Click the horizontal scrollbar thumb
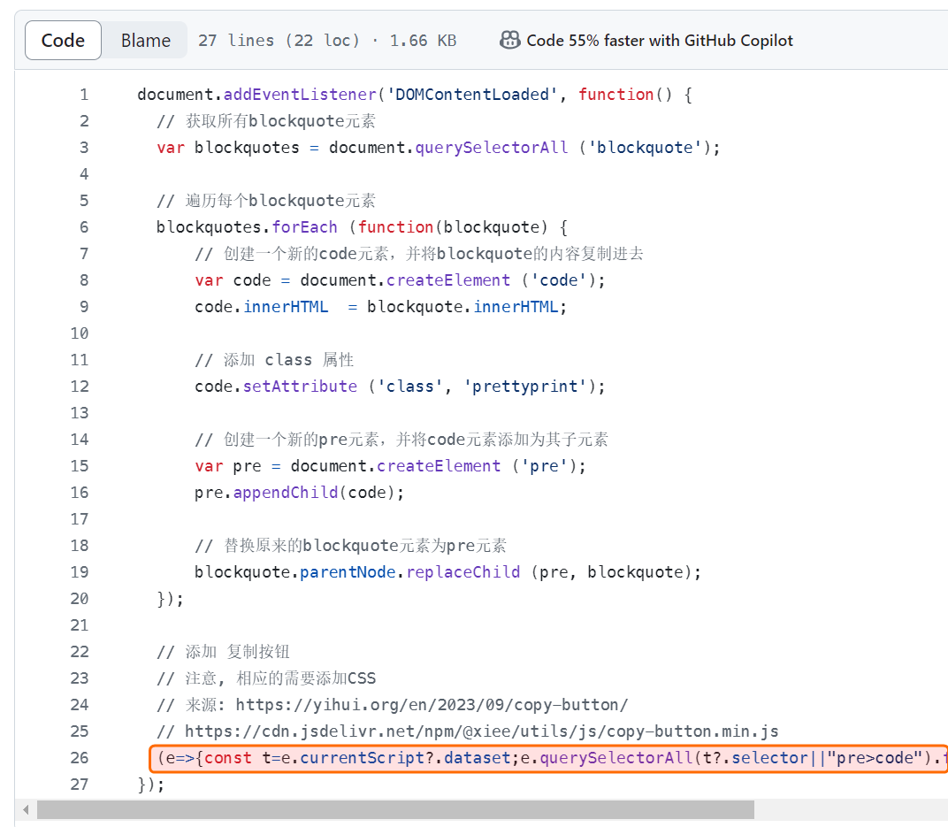Image resolution: width=948 pixels, height=827 pixels. [x=394, y=810]
